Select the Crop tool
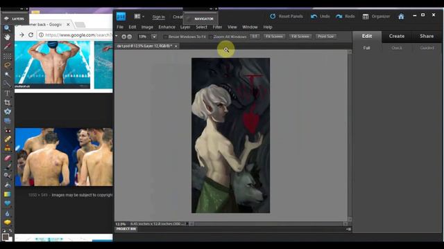This screenshot has height=249, width=444. click(x=7, y=102)
